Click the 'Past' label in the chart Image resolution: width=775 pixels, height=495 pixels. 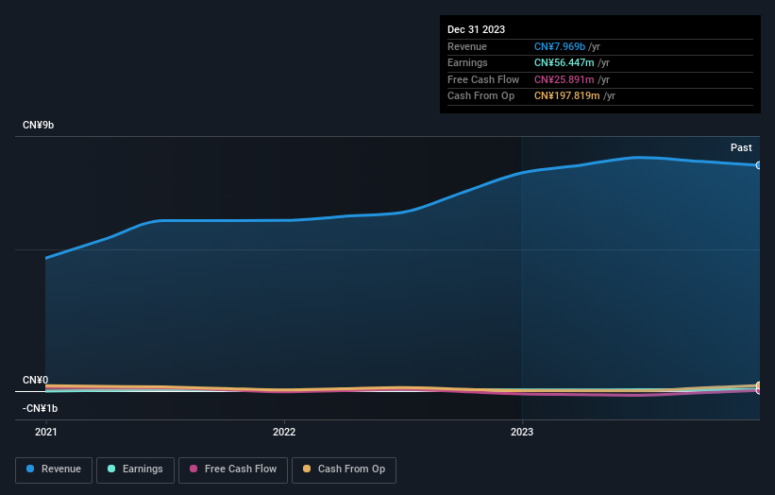[x=741, y=148]
